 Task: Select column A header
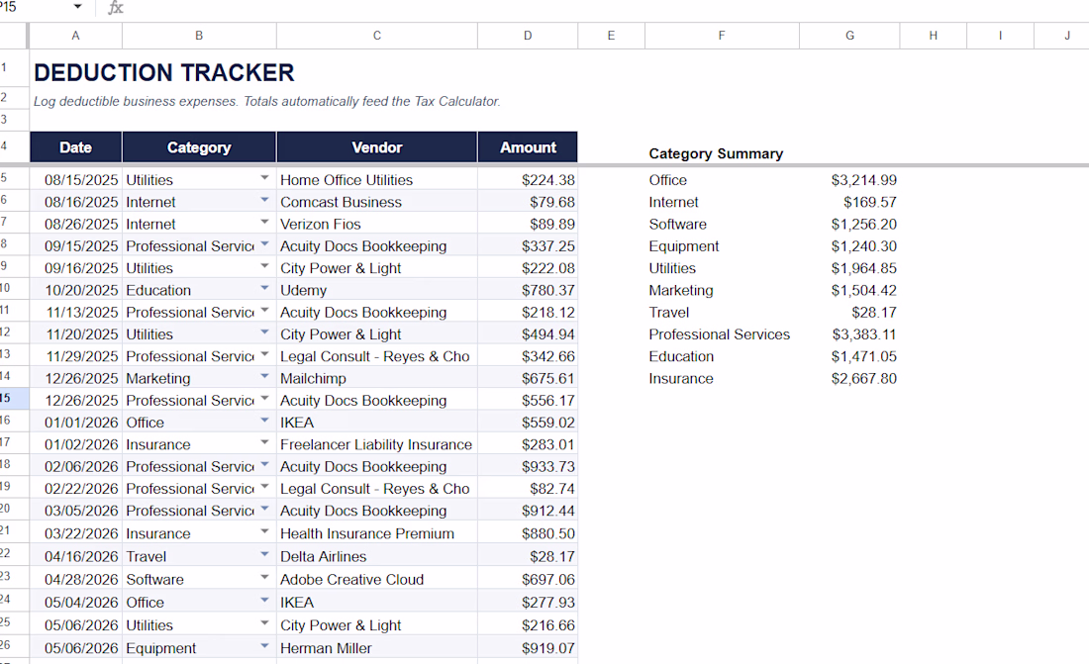point(75,36)
